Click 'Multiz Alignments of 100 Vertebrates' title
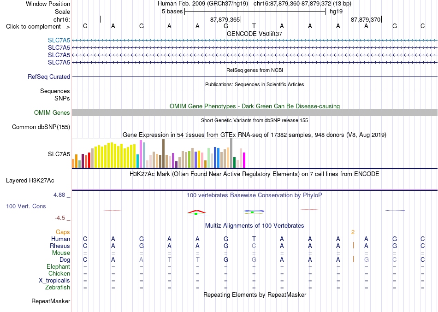This screenshot has width=438, height=312. pyautogui.click(x=255, y=225)
